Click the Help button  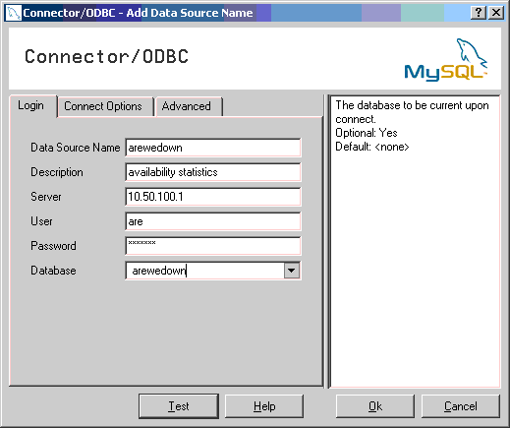(x=264, y=406)
